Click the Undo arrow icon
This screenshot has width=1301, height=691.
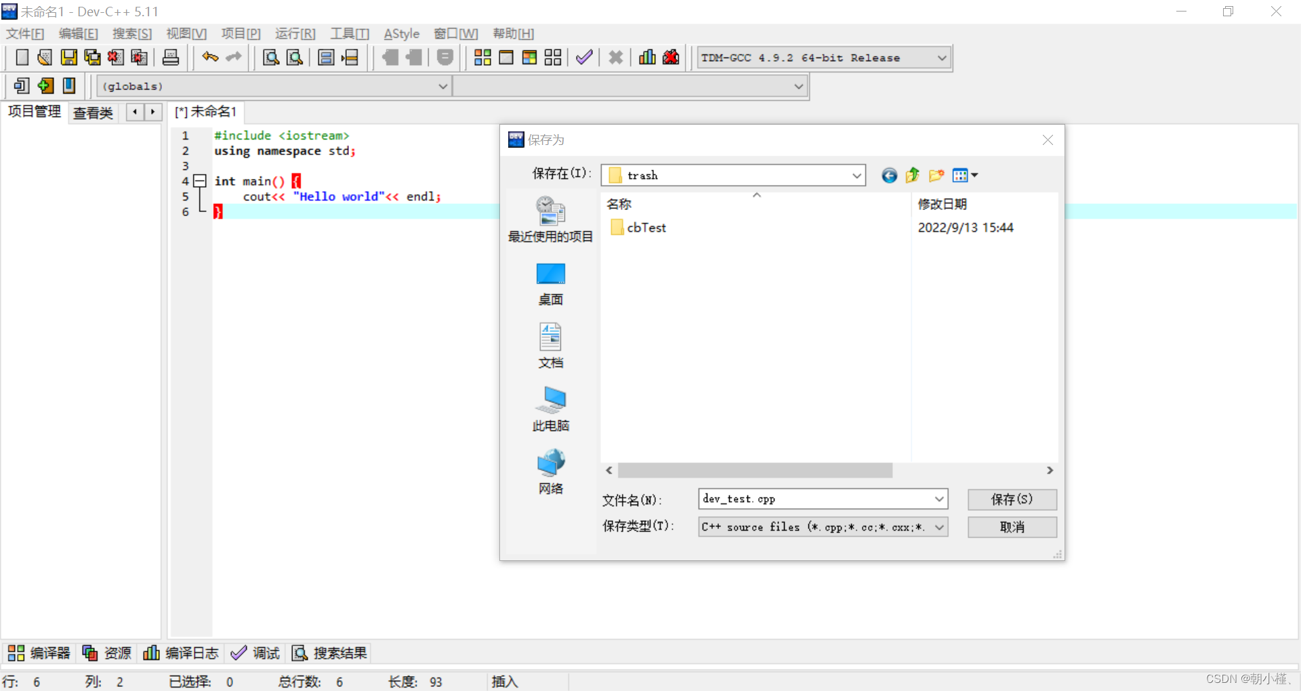click(x=210, y=58)
